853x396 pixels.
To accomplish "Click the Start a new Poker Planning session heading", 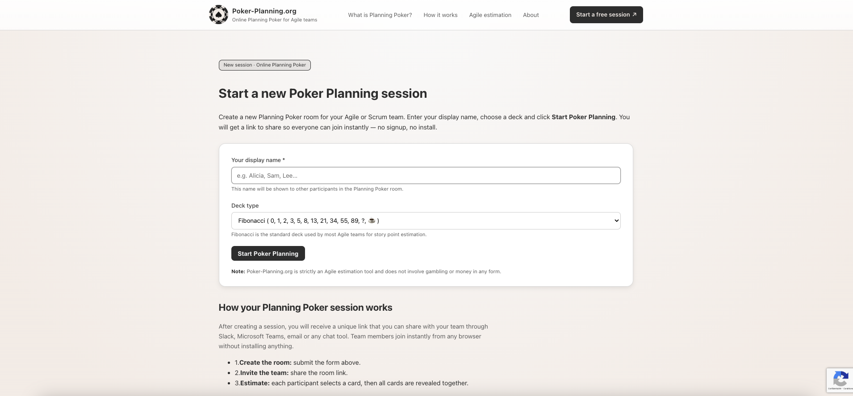I will pos(322,93).
